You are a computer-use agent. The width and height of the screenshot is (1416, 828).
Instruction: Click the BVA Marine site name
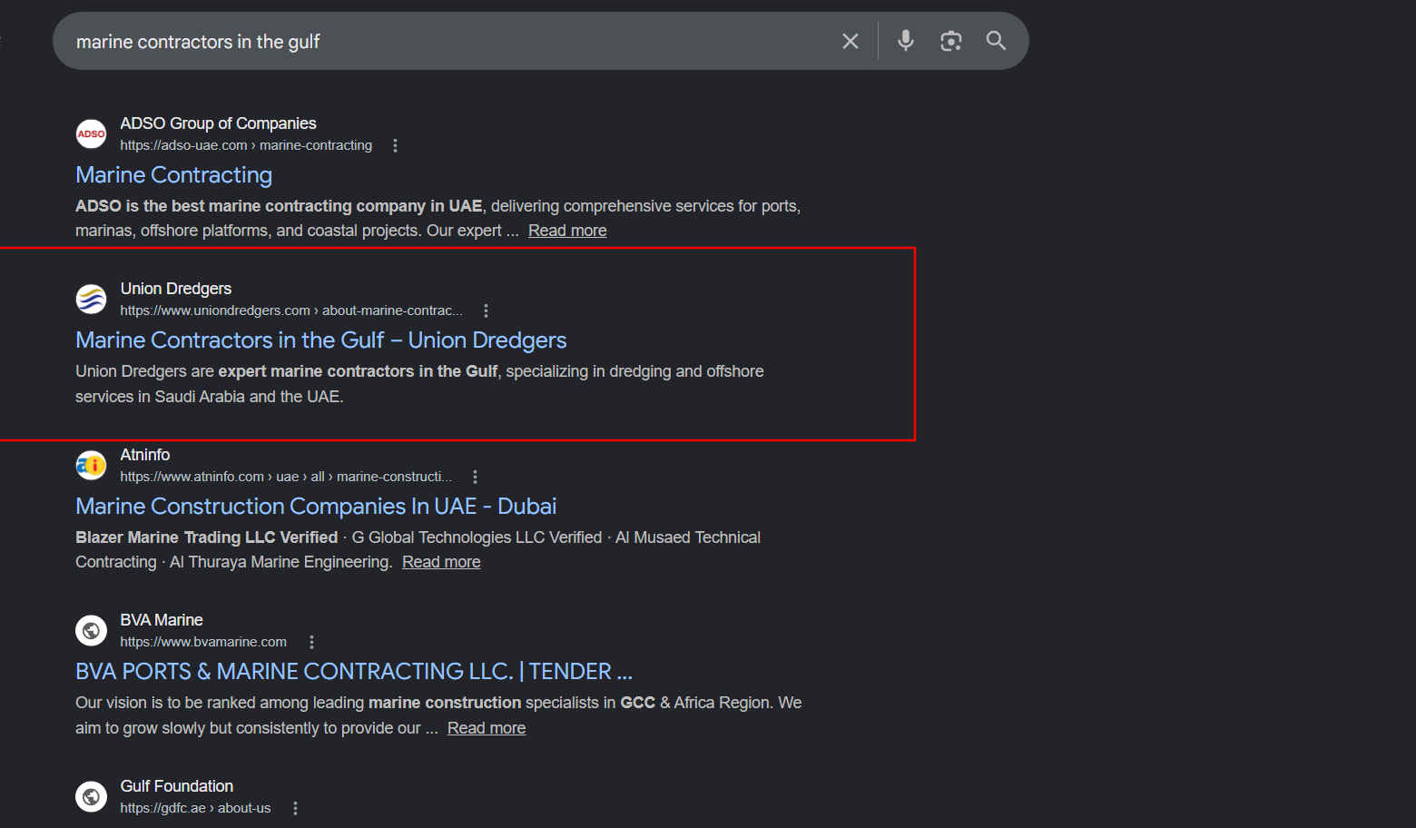(162, 620)
